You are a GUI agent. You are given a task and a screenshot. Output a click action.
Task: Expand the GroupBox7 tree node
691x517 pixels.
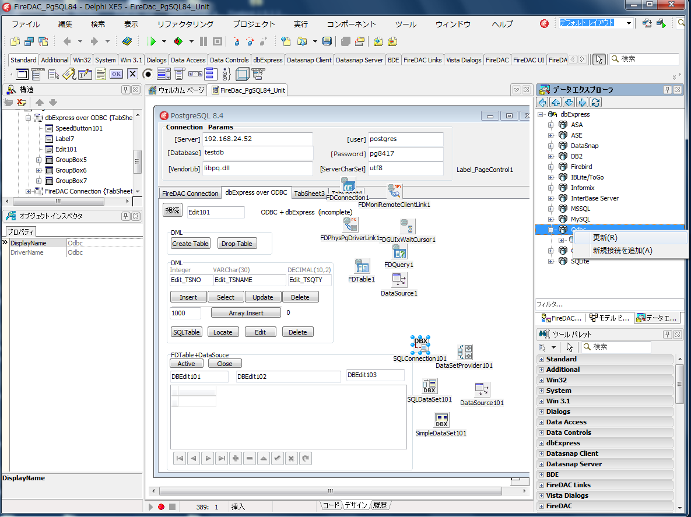click(39, 181)
